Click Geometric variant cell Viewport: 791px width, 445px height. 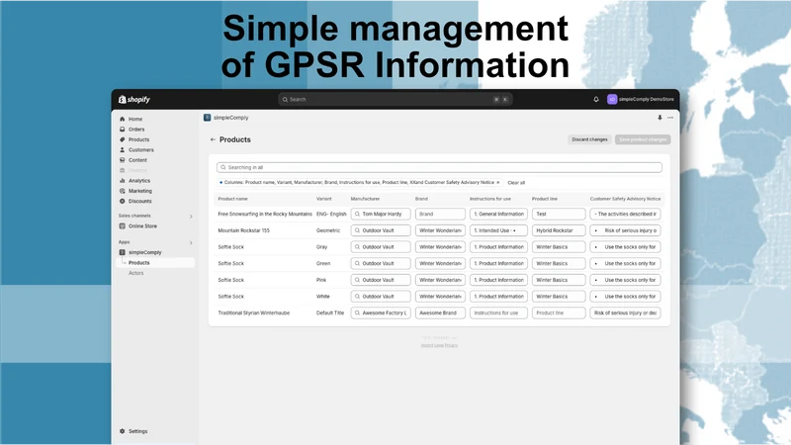[x=328, y=230]
